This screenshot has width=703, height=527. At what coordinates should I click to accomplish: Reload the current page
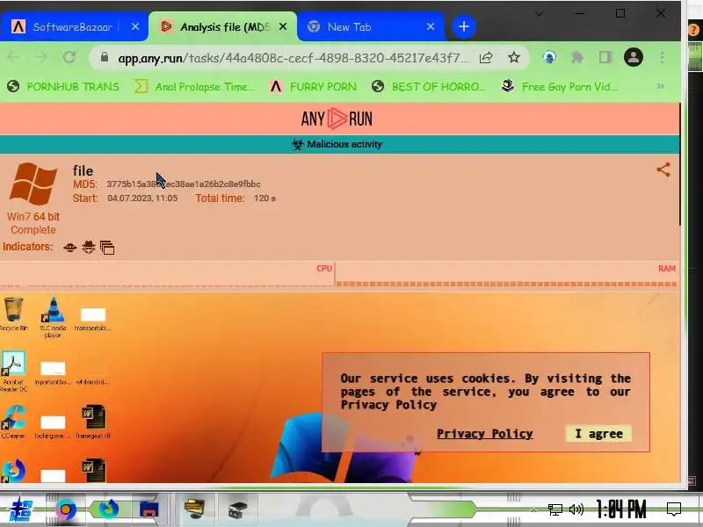click(69, 57)
